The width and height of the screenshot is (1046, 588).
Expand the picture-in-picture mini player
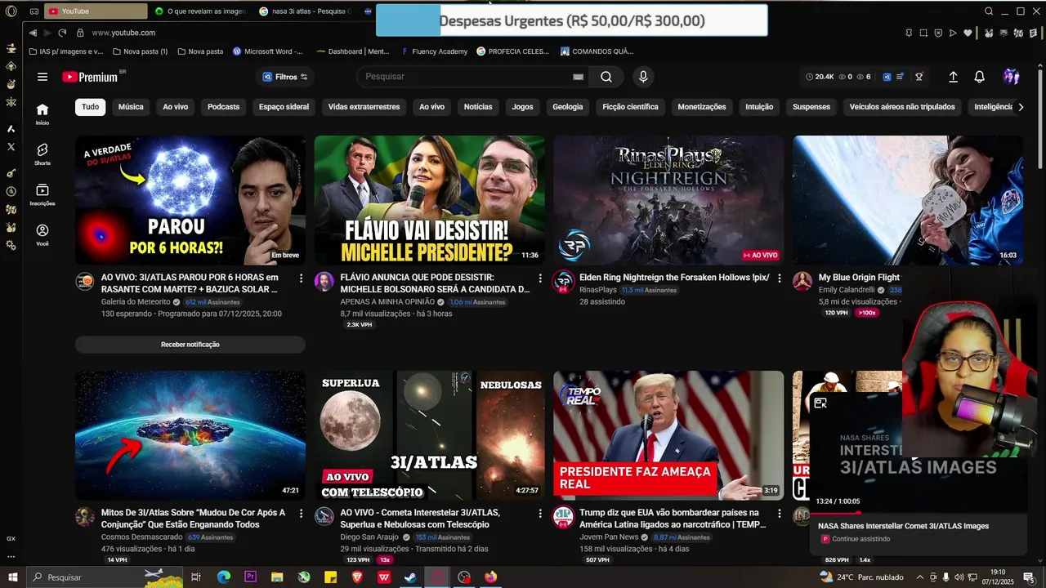tap(820, 403)
